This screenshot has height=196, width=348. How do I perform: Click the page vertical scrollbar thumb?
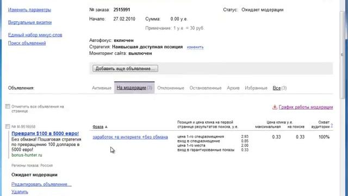point(342,55)
